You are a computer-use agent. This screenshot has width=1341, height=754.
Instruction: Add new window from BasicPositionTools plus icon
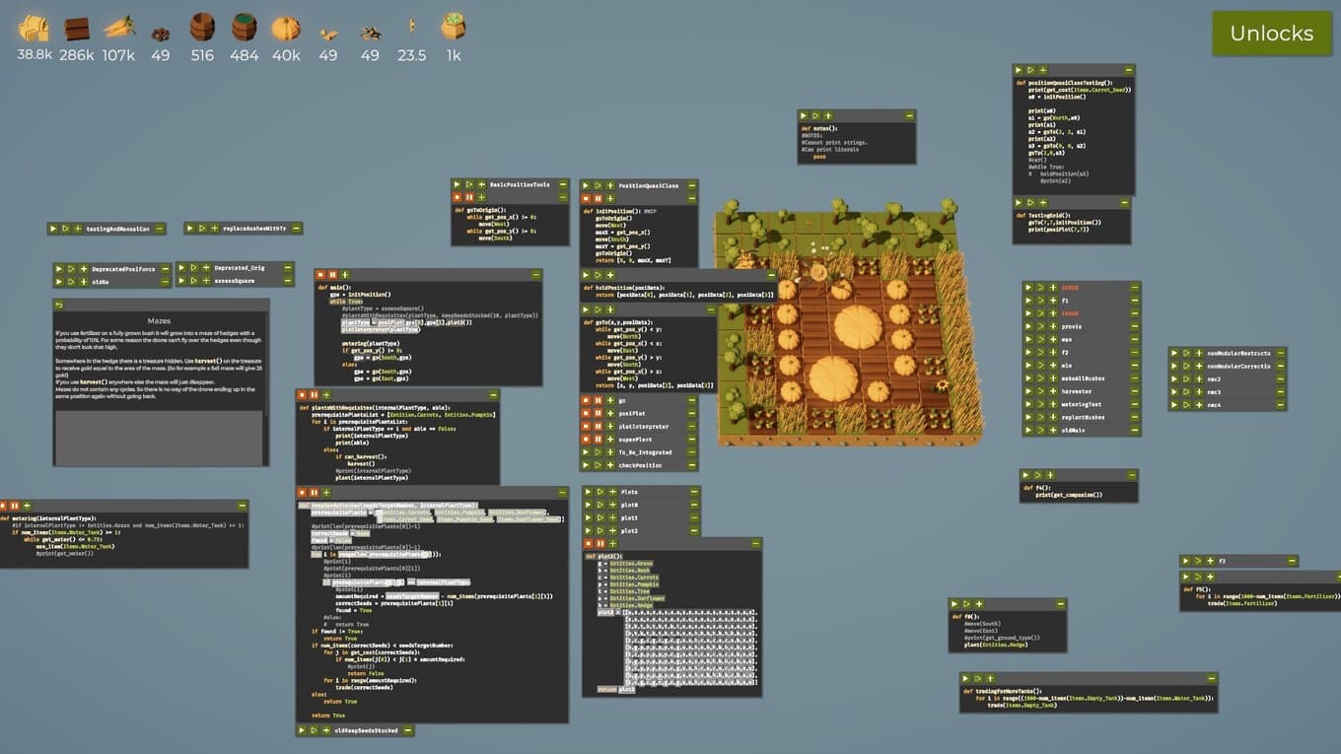point(481,184)
